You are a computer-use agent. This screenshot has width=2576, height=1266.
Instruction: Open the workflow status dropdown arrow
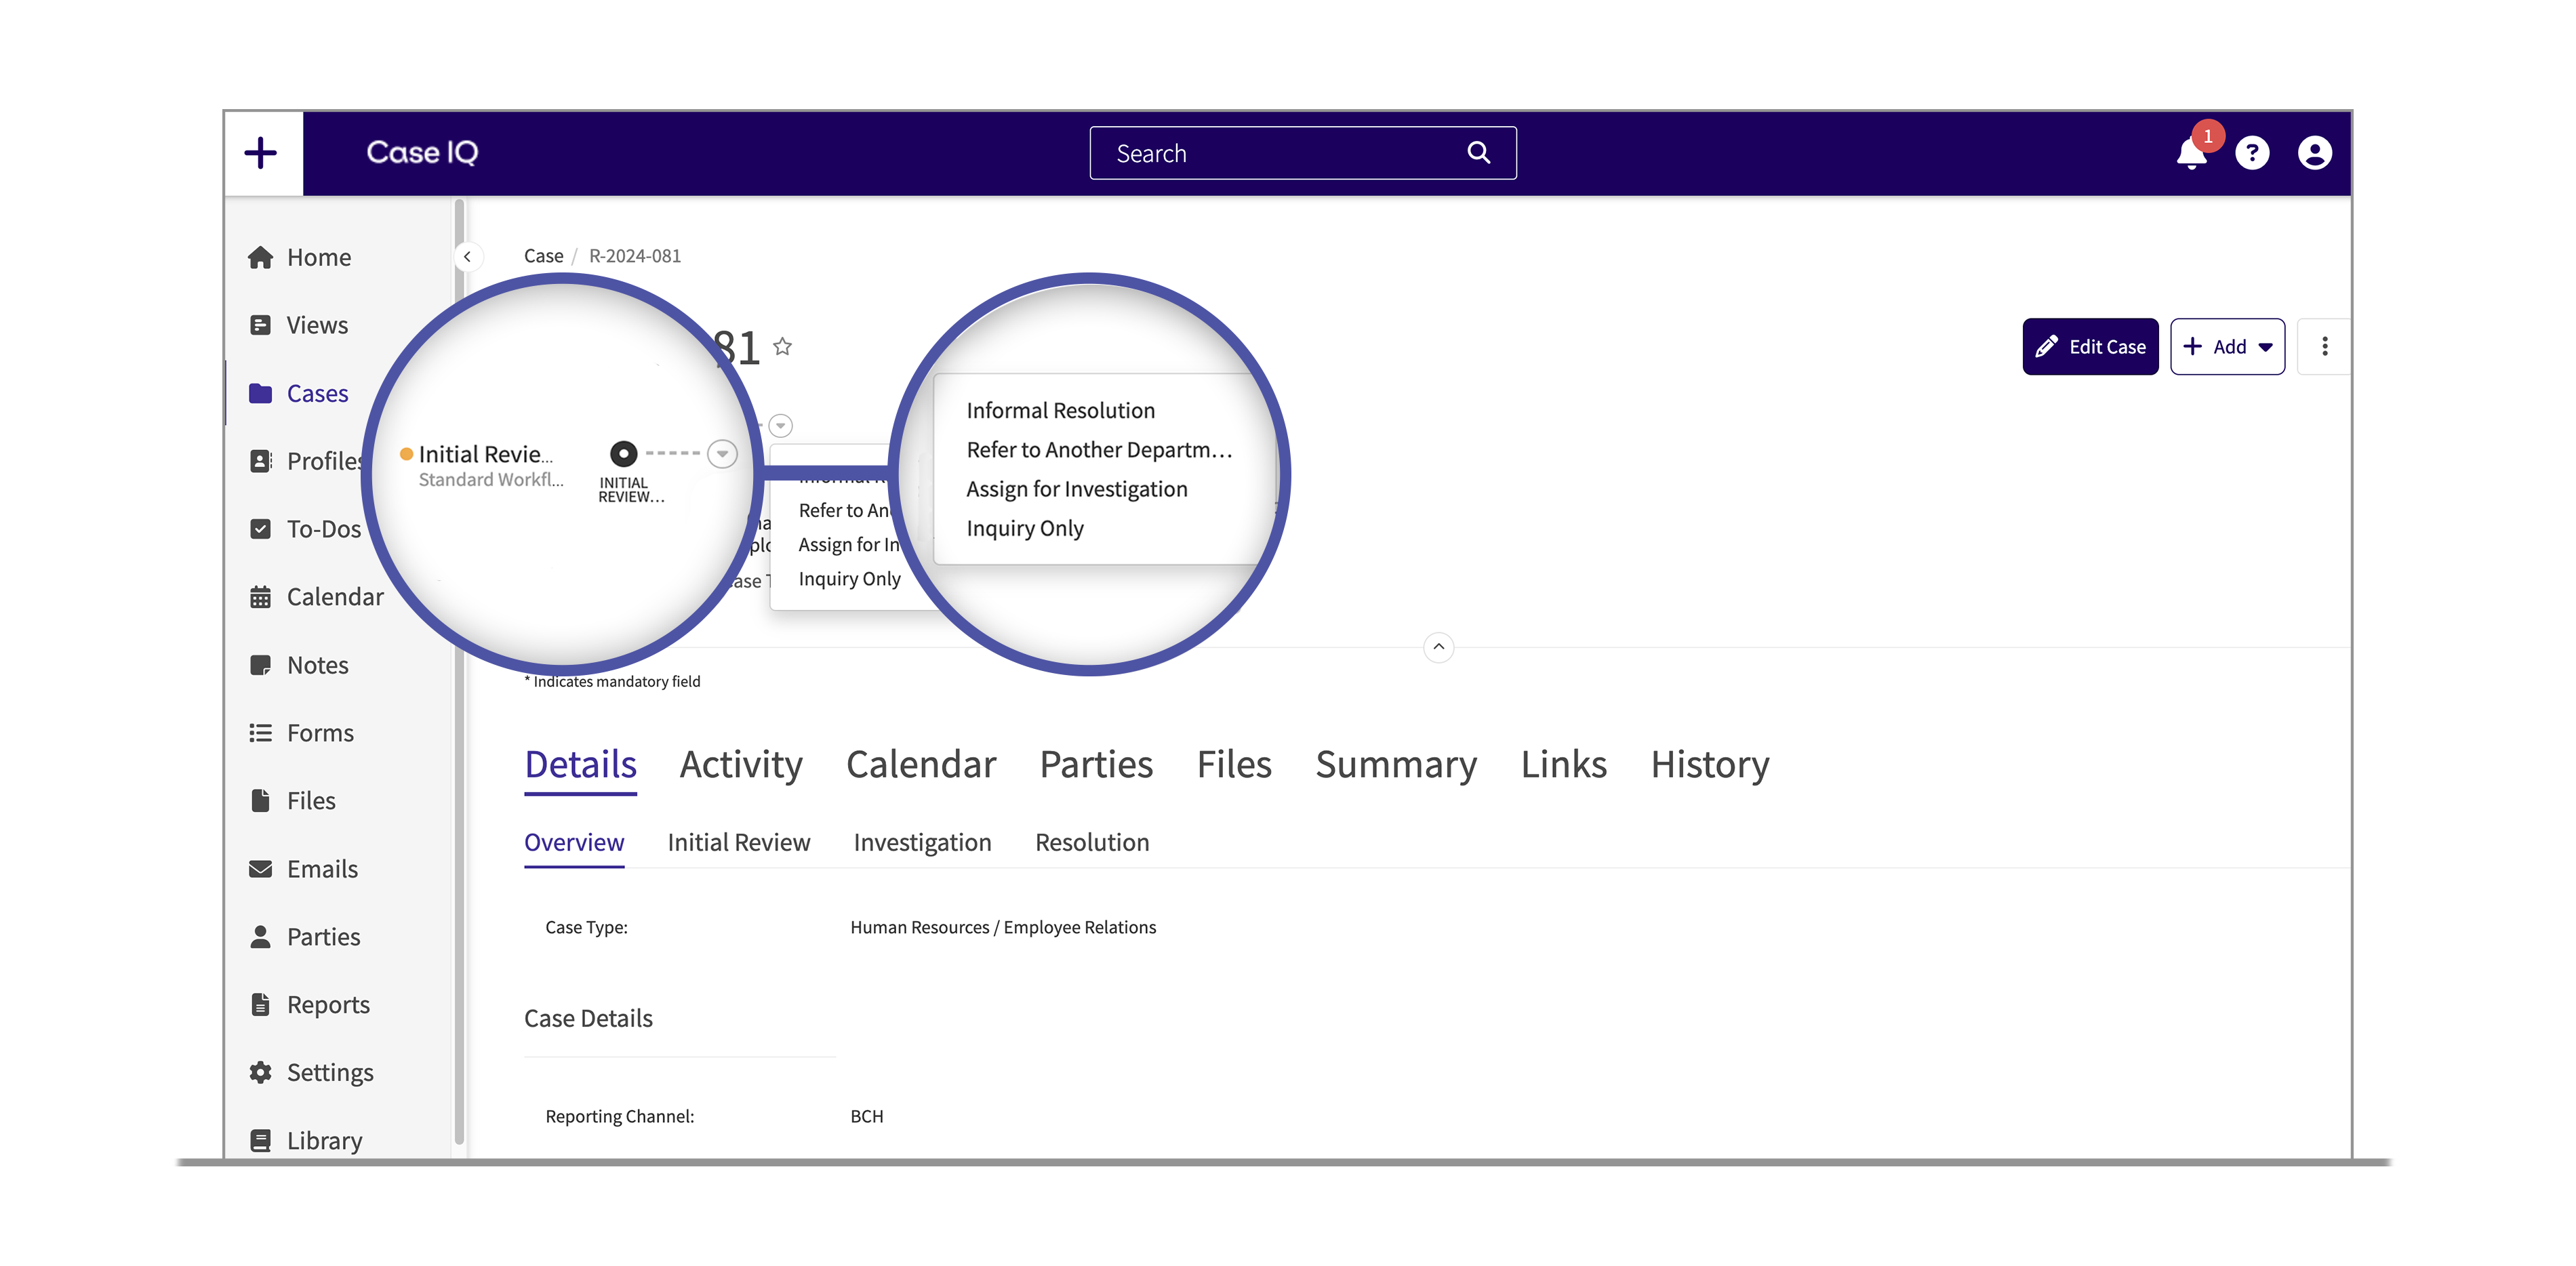pyautogui.click(x=722, y=454)
